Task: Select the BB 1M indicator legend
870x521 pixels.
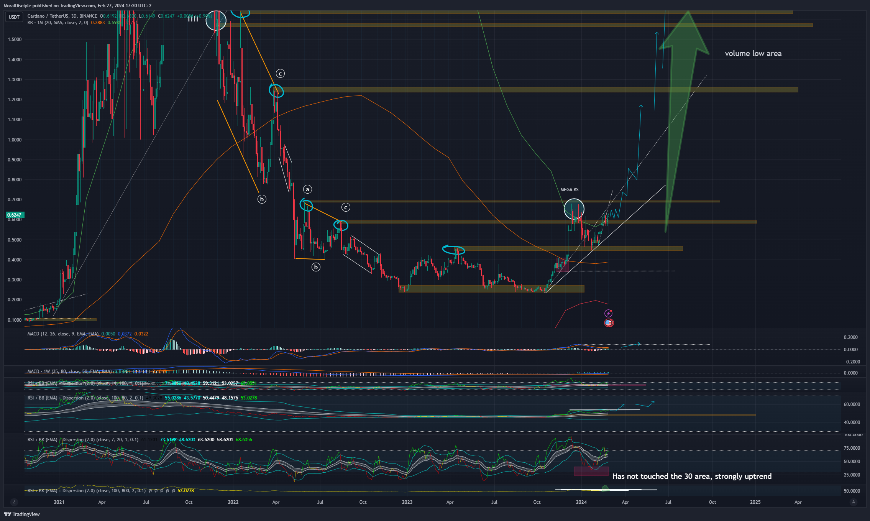Action: [57, 23]
